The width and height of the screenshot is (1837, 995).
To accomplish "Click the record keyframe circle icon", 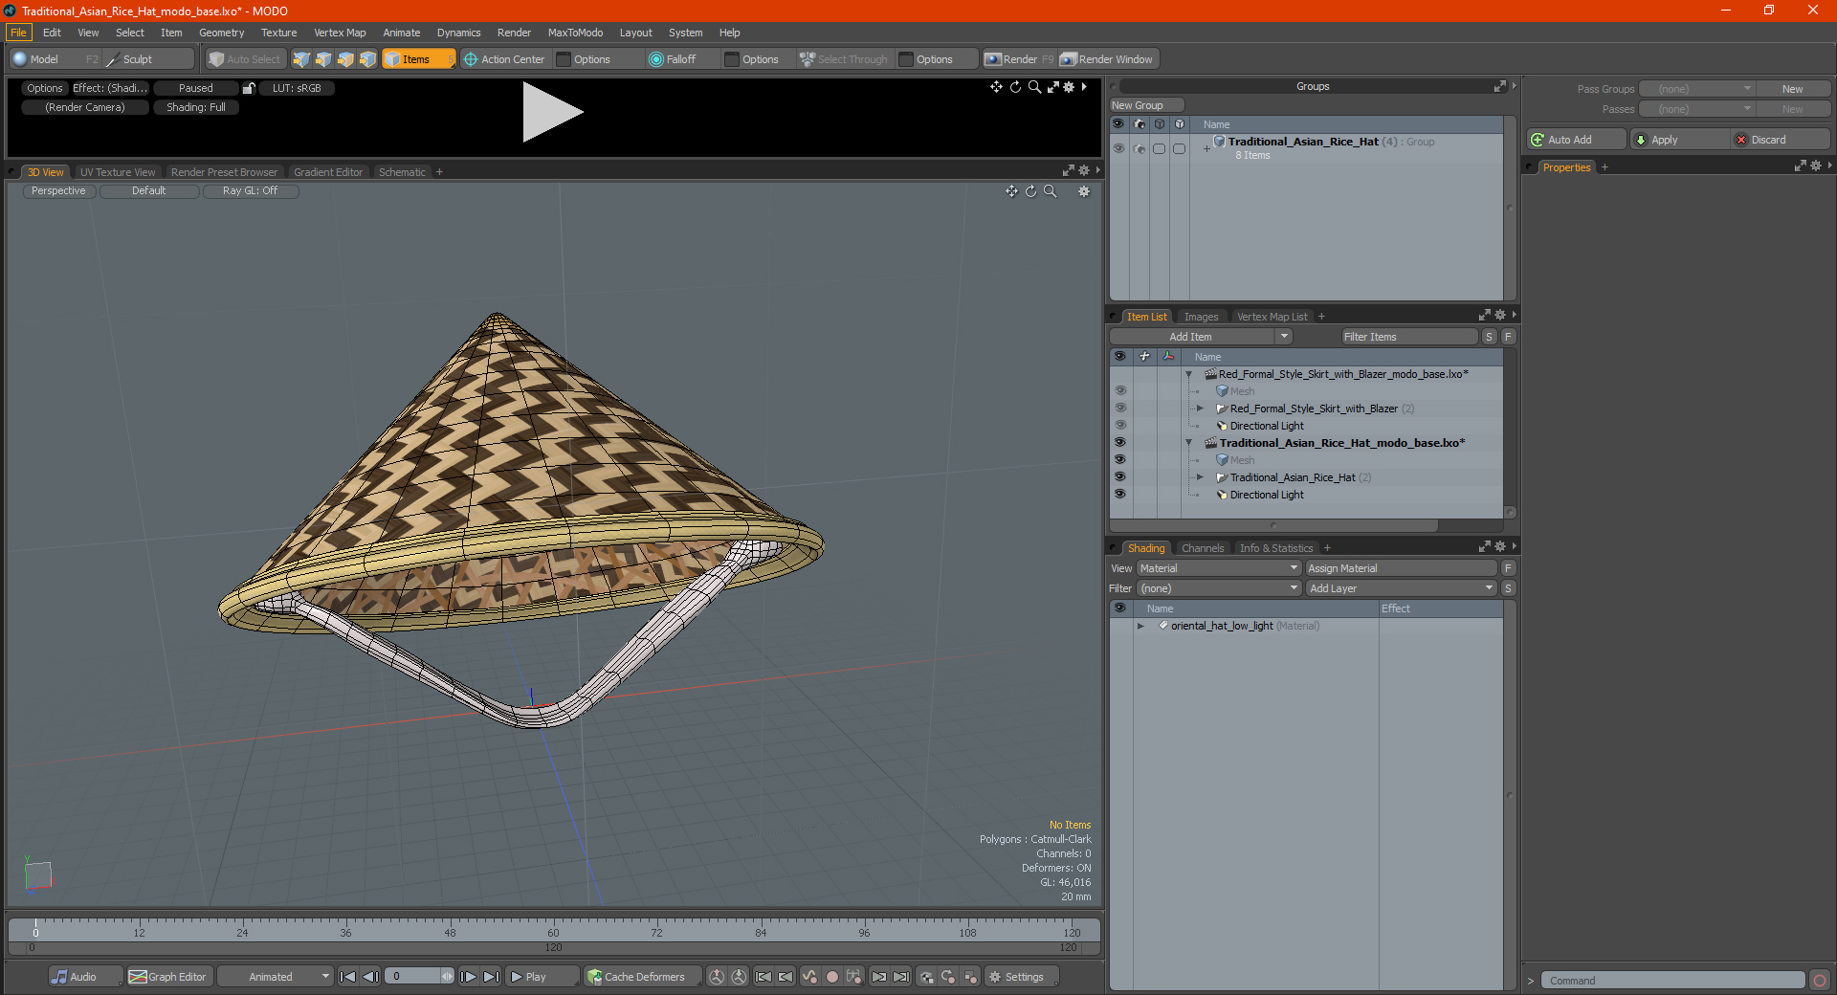I will [x=832, y=977].
